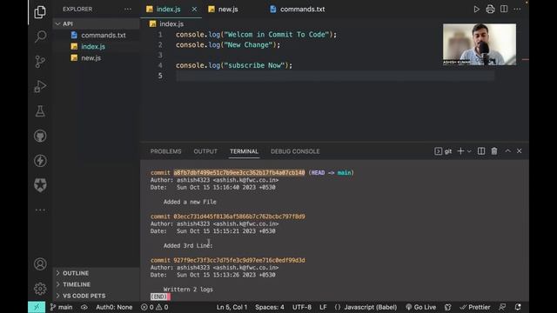Screen dimensions: 557x313
Task: Expand VS Code Pets section
Action: (96, 296)
